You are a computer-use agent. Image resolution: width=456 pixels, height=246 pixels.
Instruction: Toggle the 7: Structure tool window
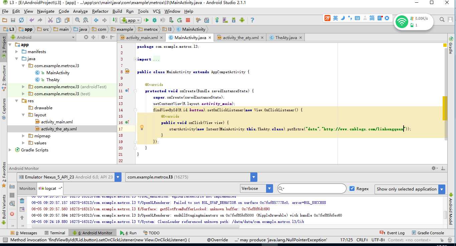coord(4,78)
